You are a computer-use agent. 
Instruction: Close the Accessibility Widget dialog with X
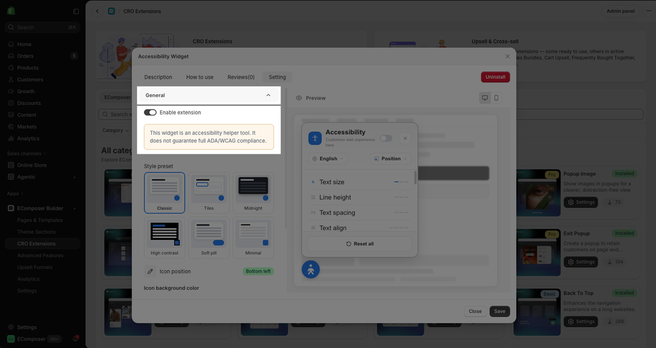(x=507, y=56)
